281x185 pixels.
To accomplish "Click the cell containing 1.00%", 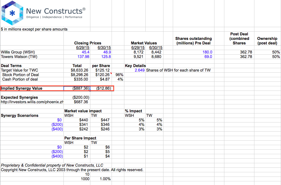I will tap(105, 179).
